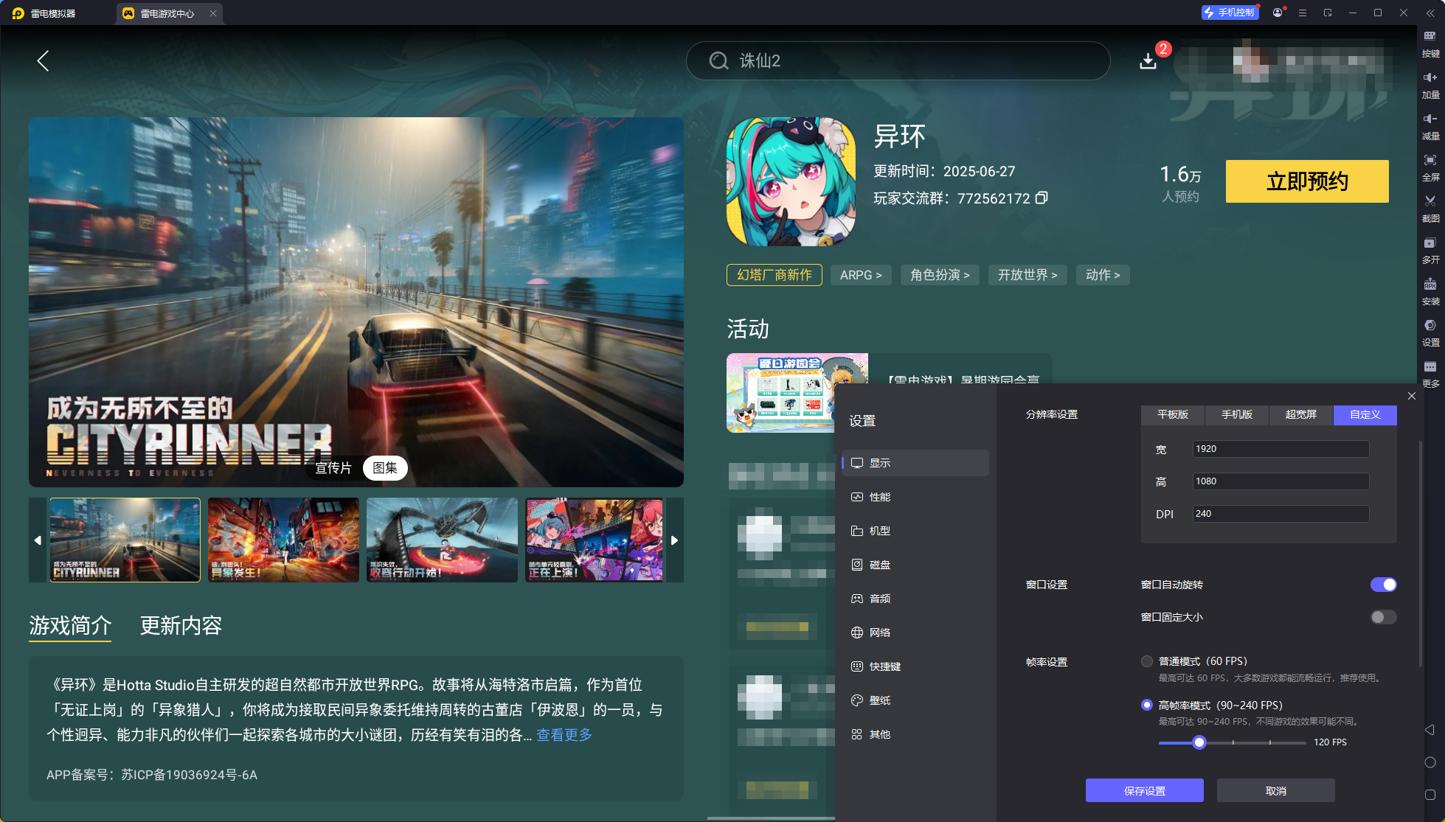The image size is (1445, 822).
Task: Click the 安装 install APK icon
Action: pos(1430,292)
